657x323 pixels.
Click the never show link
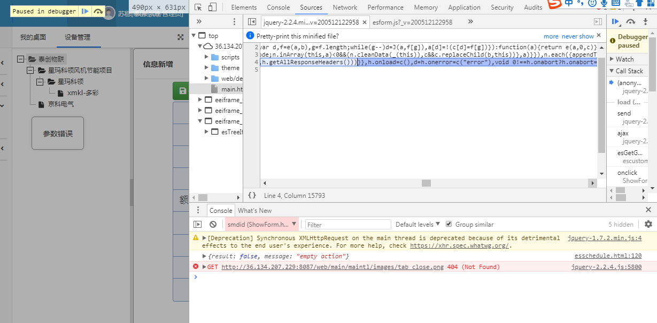pos(578,36)
